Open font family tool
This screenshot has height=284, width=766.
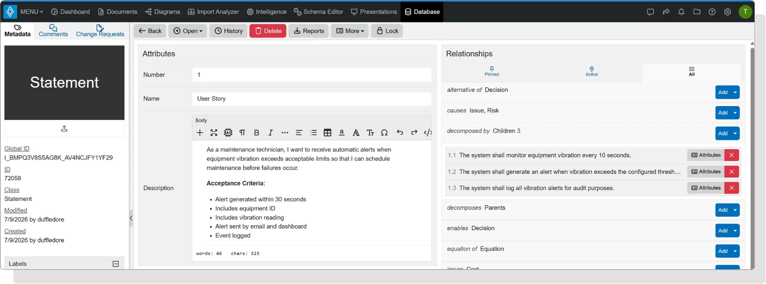tap(356, 133)
